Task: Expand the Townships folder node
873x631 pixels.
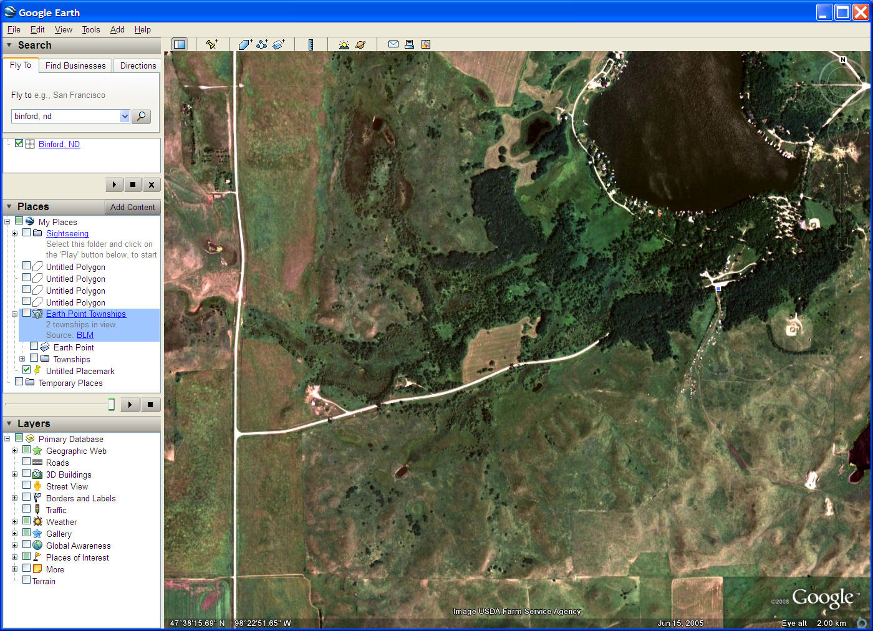Action: point(22,359)
